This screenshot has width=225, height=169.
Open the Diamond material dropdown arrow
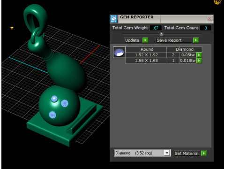coord(167,153)
